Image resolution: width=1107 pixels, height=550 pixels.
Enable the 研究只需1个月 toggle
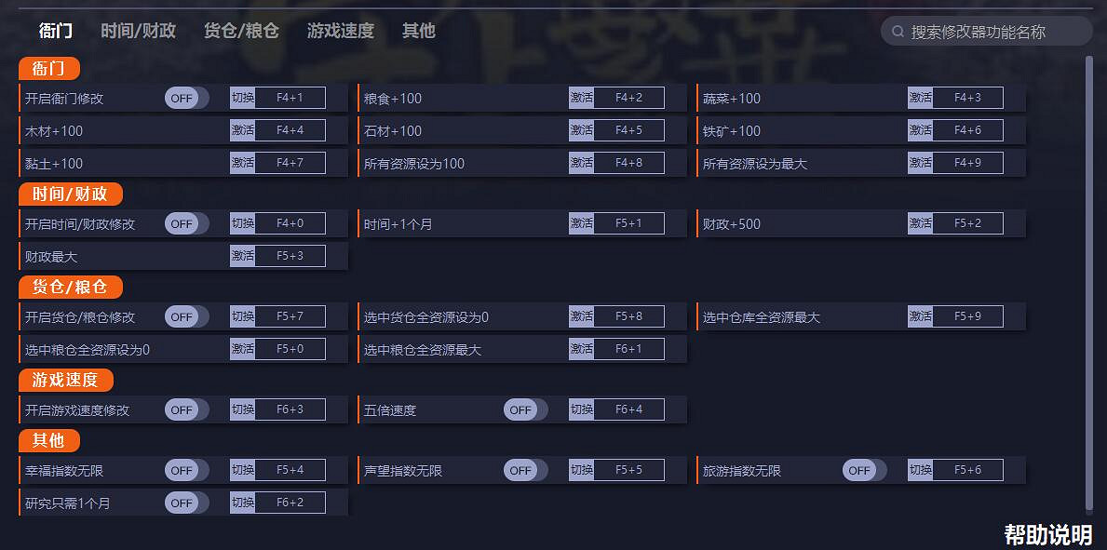[186, 503]
